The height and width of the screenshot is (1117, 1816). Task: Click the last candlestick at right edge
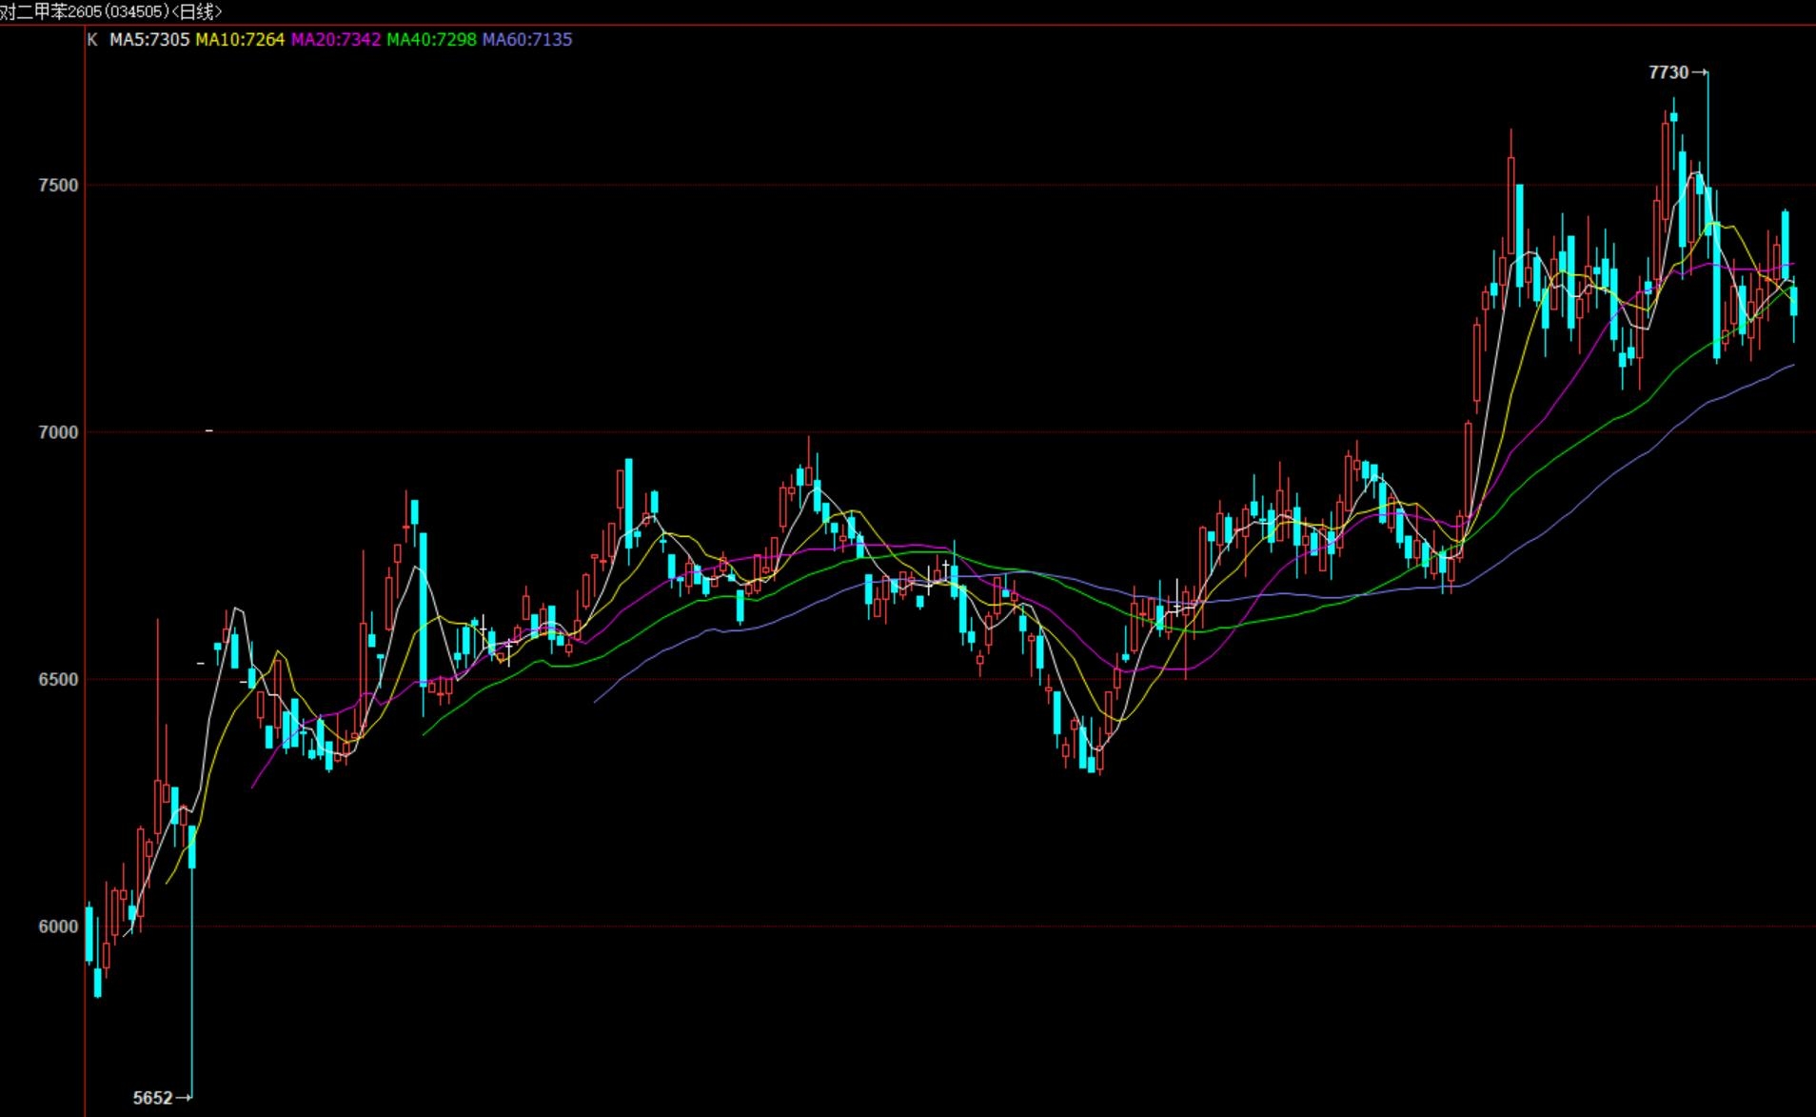(x=1794, y=302)
